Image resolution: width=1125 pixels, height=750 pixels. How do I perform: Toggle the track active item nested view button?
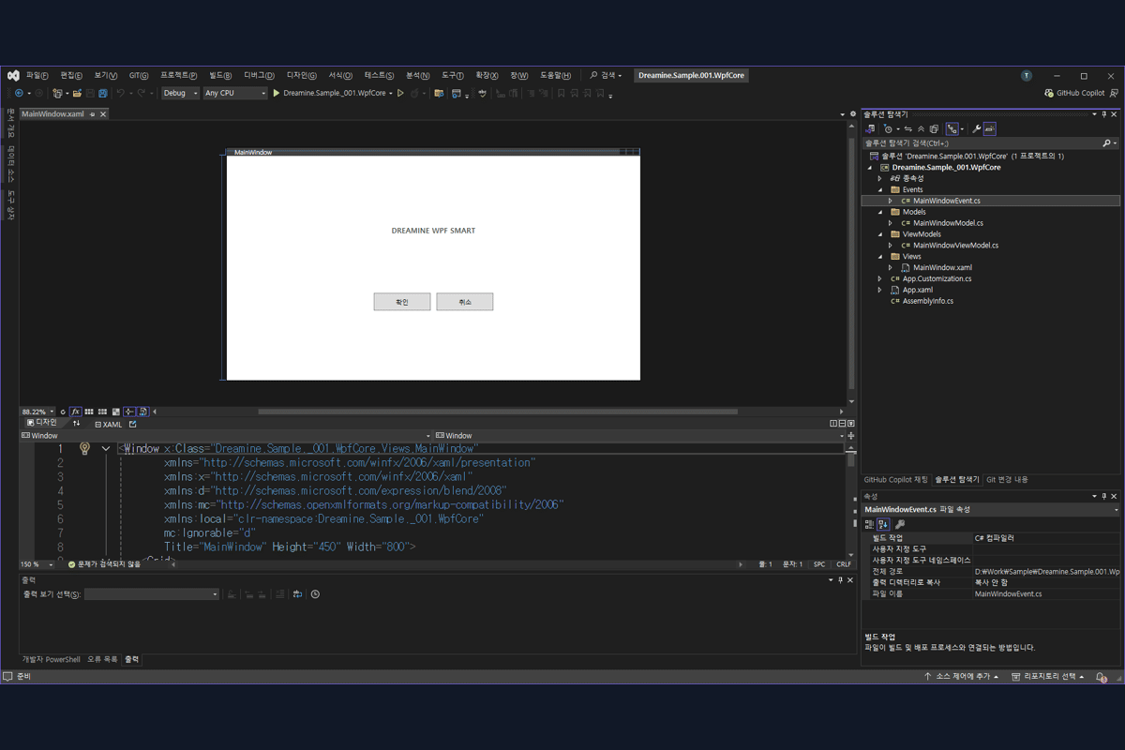pos(952,128)
